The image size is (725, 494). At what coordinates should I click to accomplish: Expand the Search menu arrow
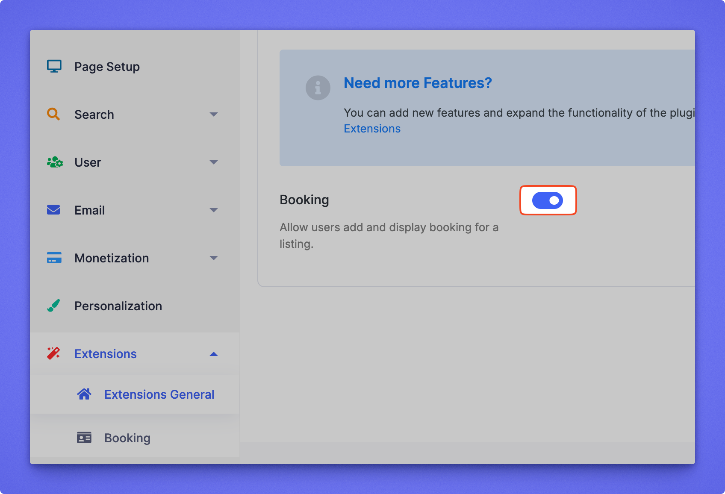(214, 114)
